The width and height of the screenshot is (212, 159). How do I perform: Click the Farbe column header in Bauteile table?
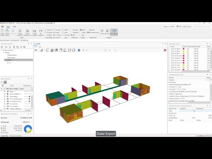pyautogui.click(x=185, y=46)
